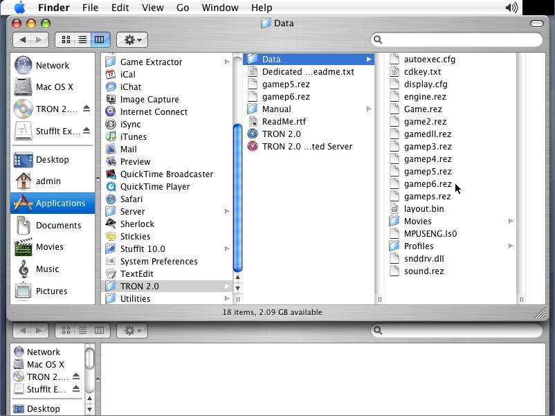Open the Apple menu

(x=19, y=8)
